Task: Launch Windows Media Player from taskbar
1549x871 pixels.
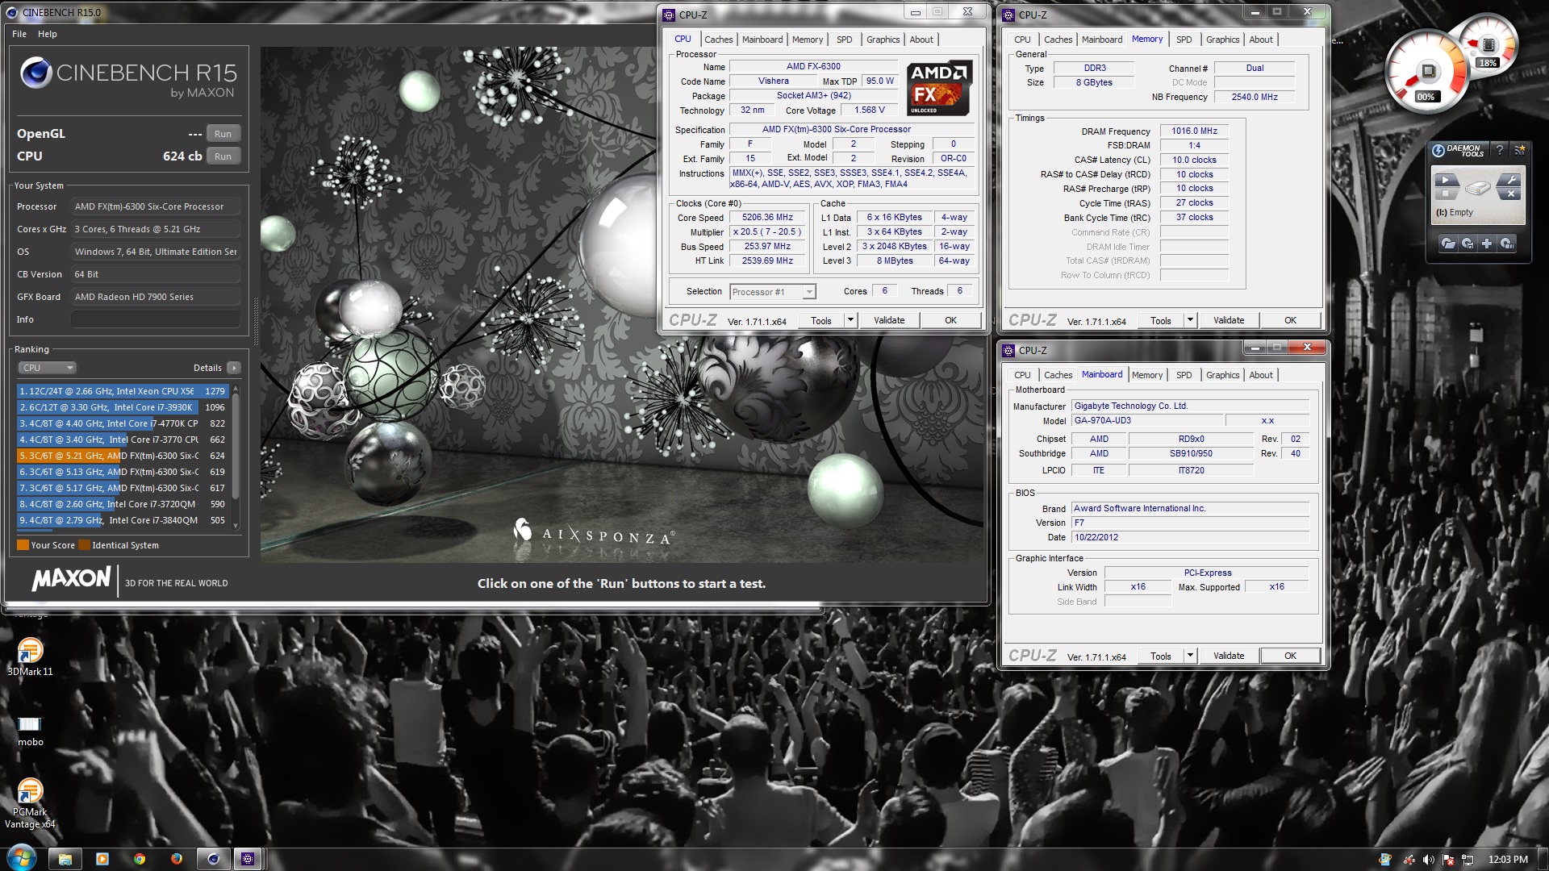Action: (x=102, y=859)
